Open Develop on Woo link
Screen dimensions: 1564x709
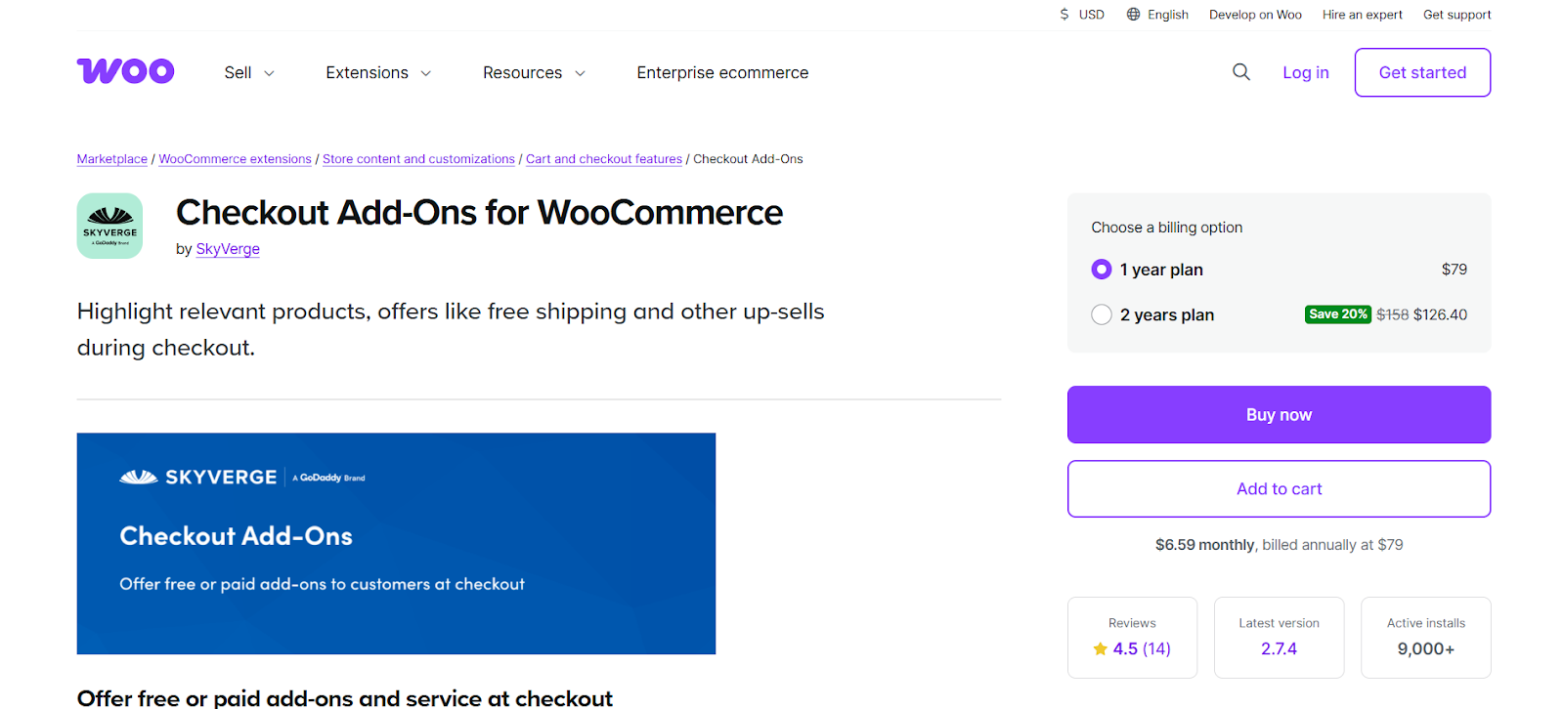click(x=1255, y=15)
